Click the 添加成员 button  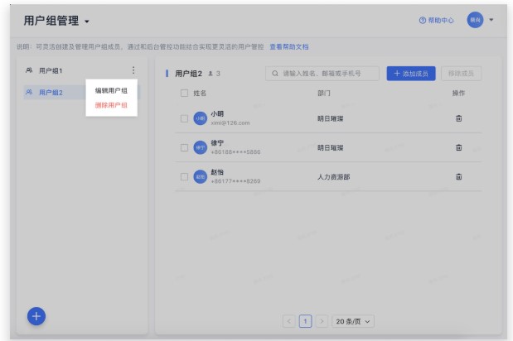410,74
